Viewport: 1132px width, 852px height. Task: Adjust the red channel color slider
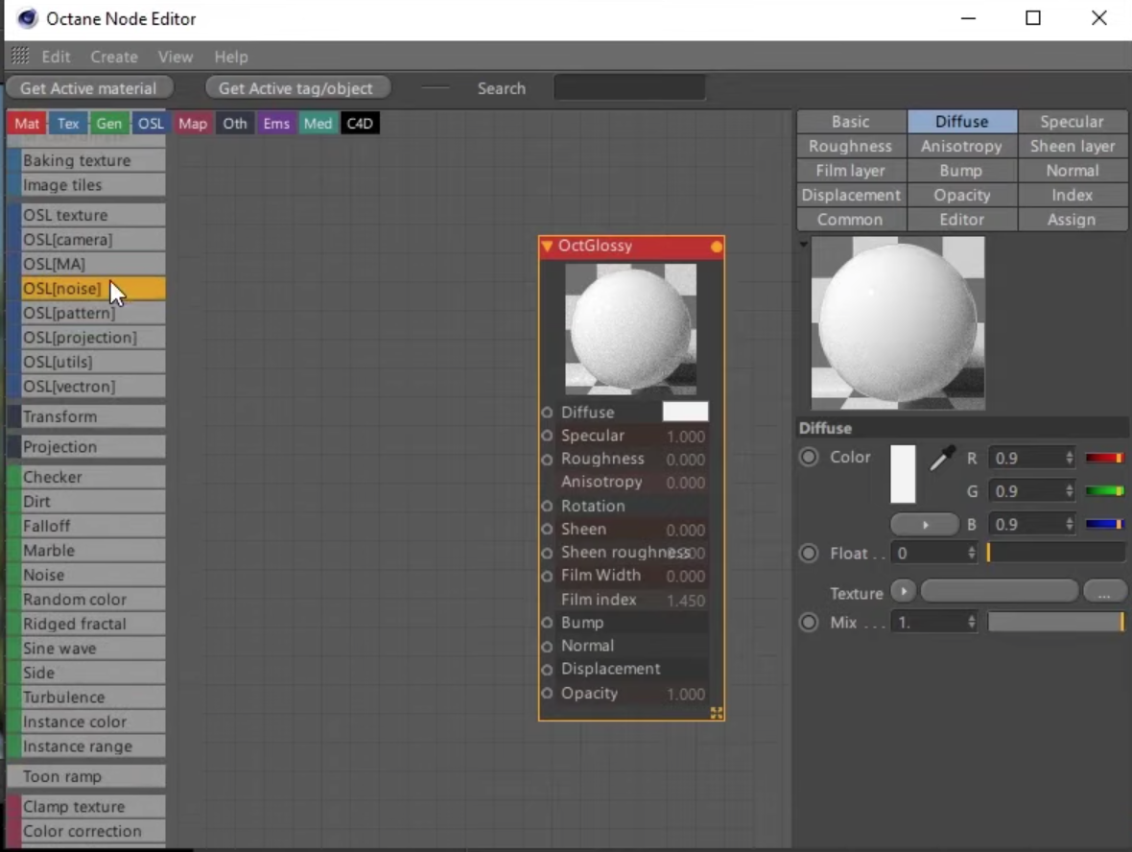coord(1104,458)
